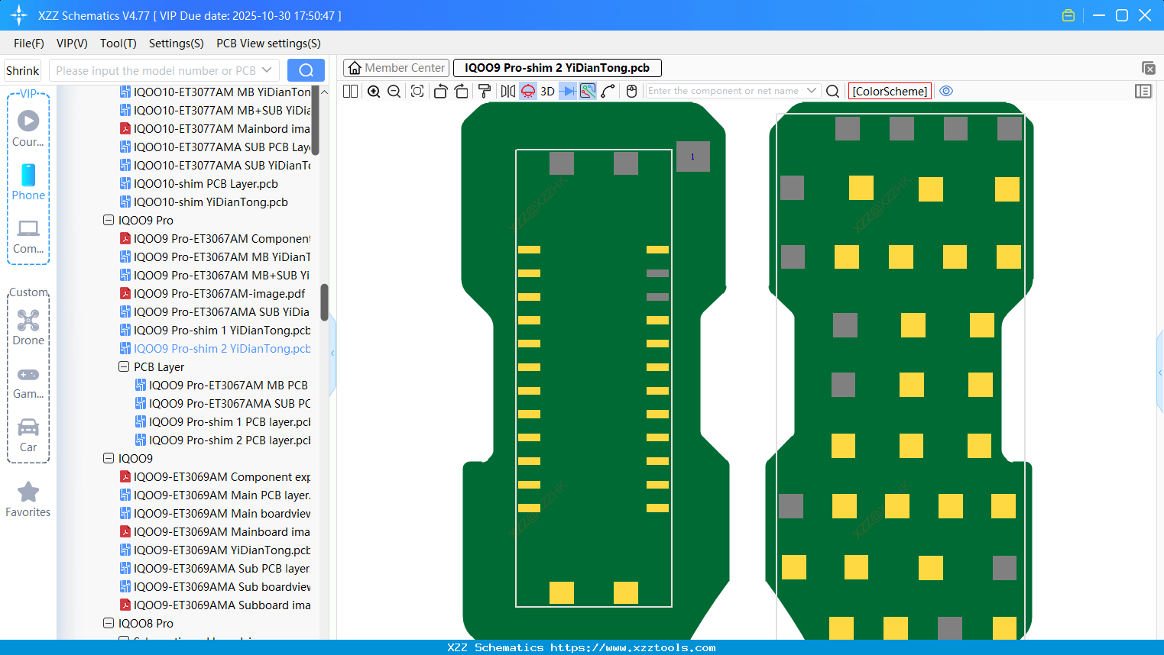This screenshot has height=655, width=1164.
Task: Click the fit-to-screen icon
Action: point(417,92)
